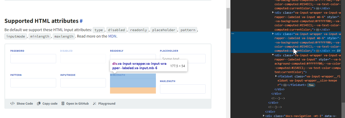Focus the Password input field

point(33,59)
